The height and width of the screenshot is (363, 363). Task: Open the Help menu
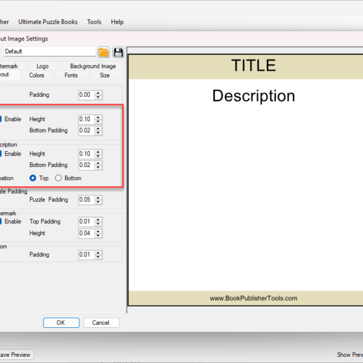pos(117,22)
